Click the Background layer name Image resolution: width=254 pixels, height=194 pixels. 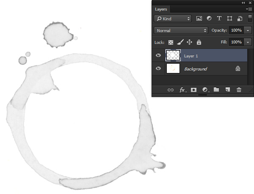coord(196,69)
